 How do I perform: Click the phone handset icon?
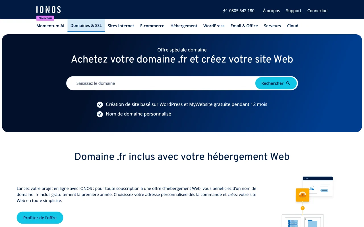pyautogui.click(x=225, y=11)
